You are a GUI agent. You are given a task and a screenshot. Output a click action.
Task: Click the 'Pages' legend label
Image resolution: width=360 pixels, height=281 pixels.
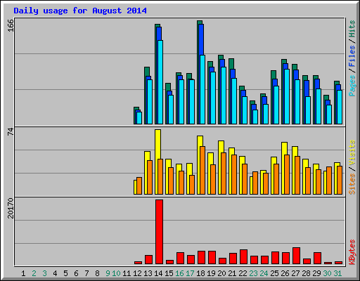[x=352, y=86]
